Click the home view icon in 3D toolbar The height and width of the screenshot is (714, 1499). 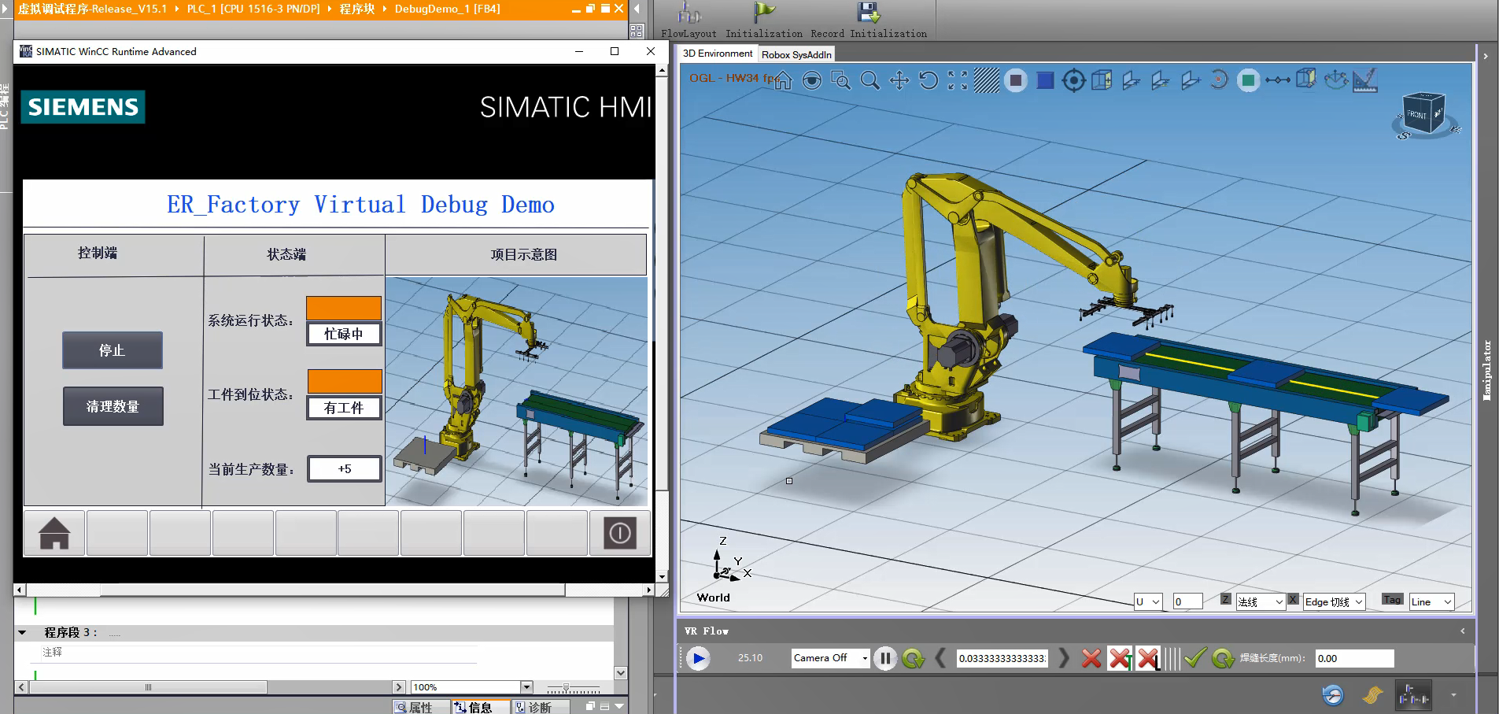(x=783, y=81)
